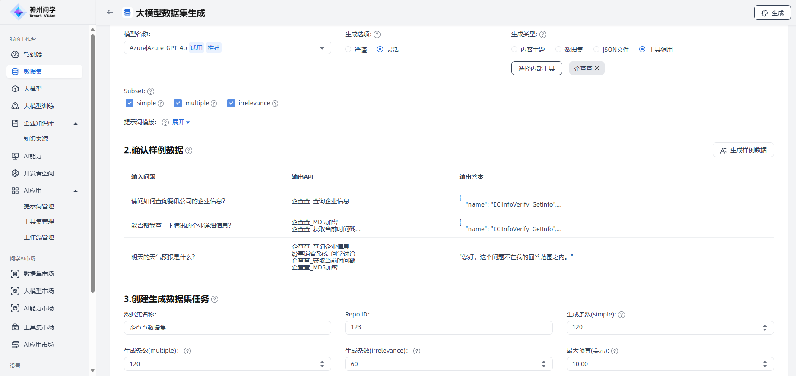Click help icon beside 提示词模版
This screenshot has width=796, height=376.
click(165, 122)
